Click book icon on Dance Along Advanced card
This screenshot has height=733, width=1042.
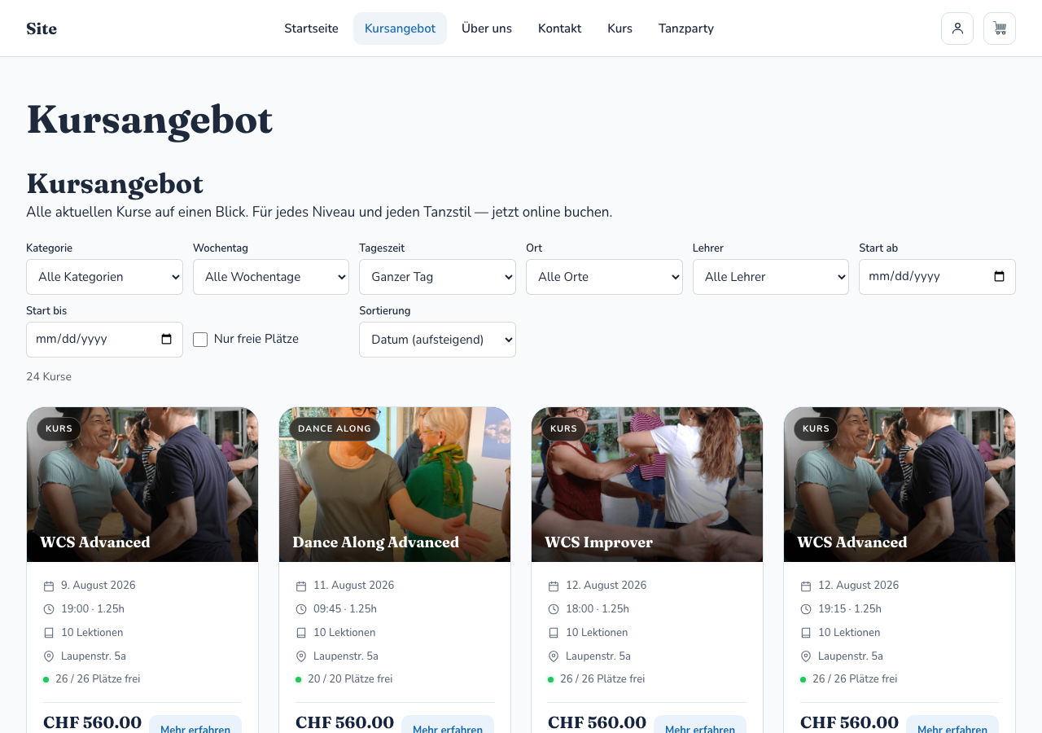301,633
